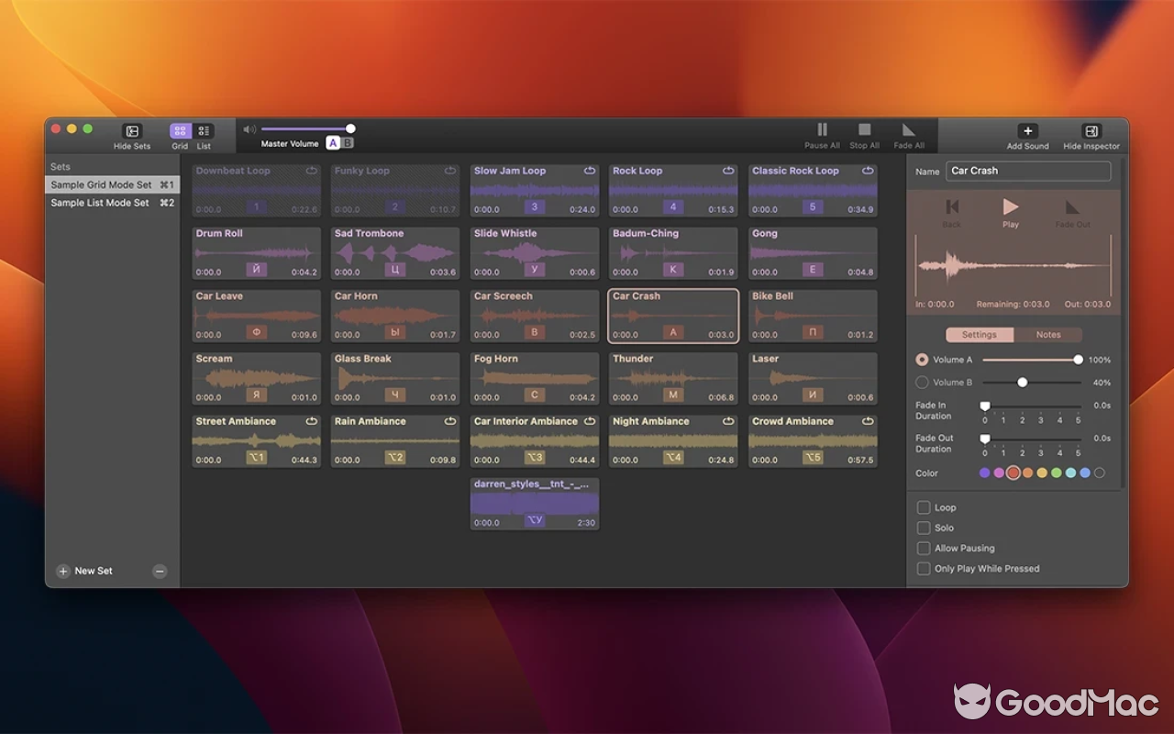Screen dimensions: 1174x734
Task: Check the Solo option in the inspector
Action: [923, 528]
